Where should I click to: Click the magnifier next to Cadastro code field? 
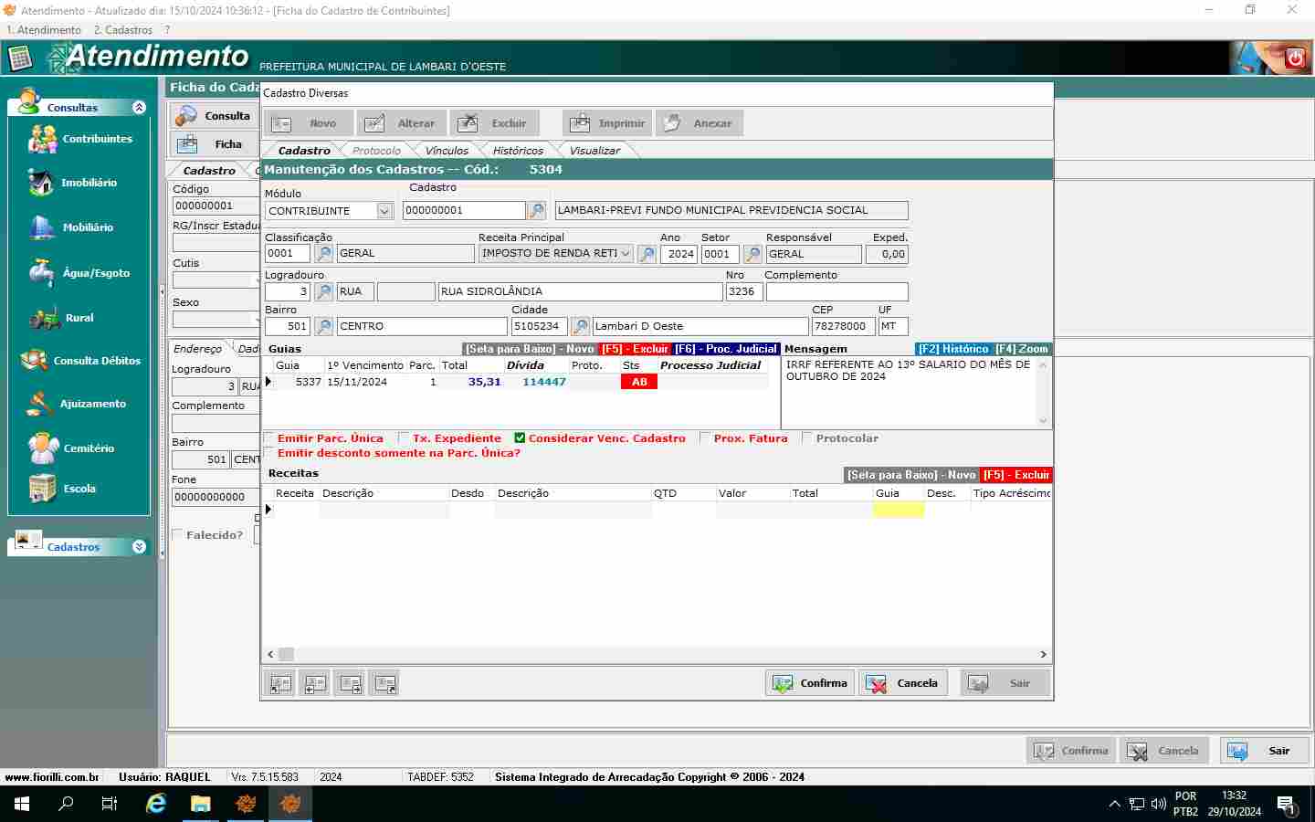537,211
